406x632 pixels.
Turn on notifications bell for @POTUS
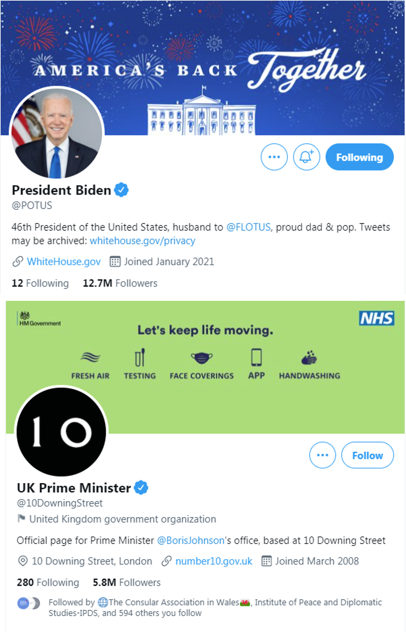coord(306,157)
